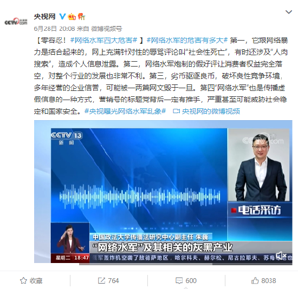Play the CCTV13 news video
Image resolution: width=298 pixels, height=289 pixels.
click(163, 192)
